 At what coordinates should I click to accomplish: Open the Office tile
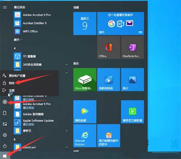[109, 47]
